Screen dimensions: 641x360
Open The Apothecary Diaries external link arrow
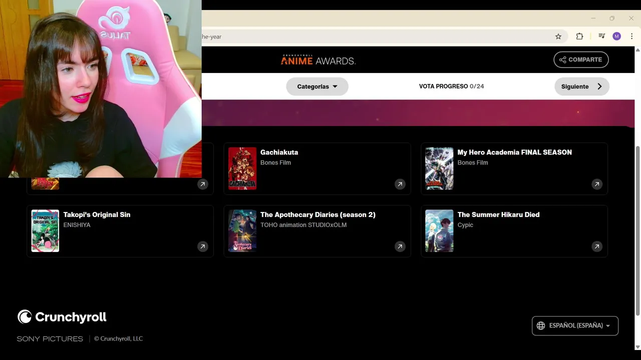(400, 246)
